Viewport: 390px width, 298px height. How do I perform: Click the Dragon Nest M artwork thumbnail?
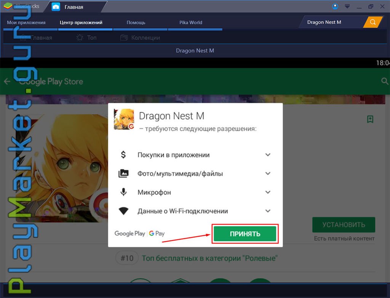point(62,168)
